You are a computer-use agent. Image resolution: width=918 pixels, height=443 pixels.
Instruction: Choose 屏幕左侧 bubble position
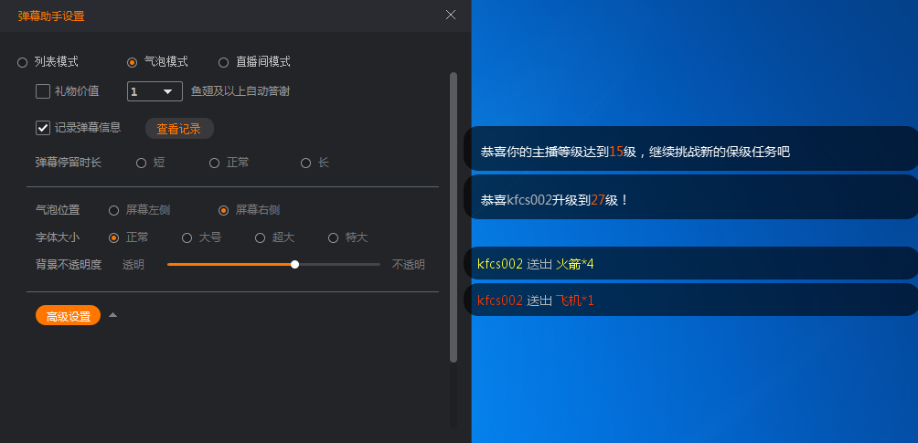[114, 210]
